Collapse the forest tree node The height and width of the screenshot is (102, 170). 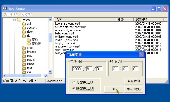[x=14, y=20]
